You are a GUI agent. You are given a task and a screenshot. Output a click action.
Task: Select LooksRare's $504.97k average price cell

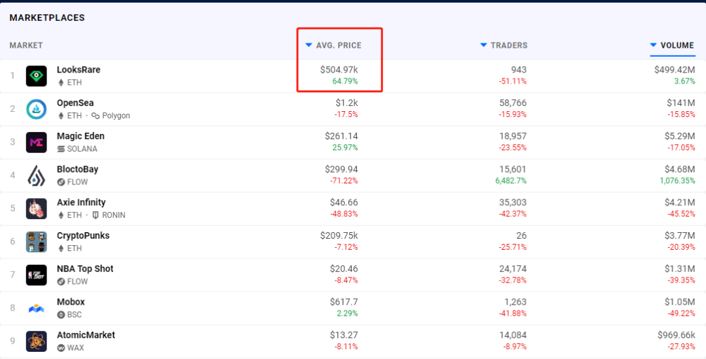point(339,69)
